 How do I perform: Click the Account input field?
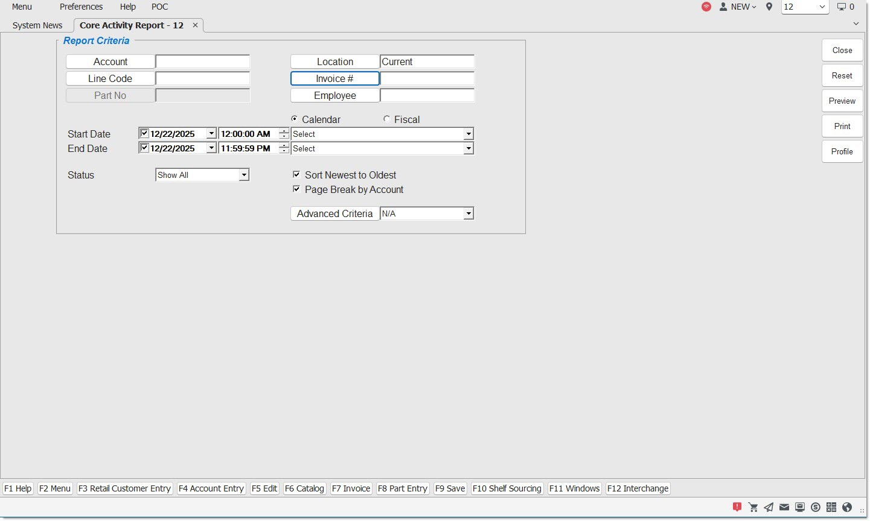[x=203, y=62]
